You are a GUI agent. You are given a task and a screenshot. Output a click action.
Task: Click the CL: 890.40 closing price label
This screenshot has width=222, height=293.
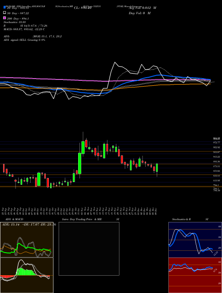click(83, 8)
